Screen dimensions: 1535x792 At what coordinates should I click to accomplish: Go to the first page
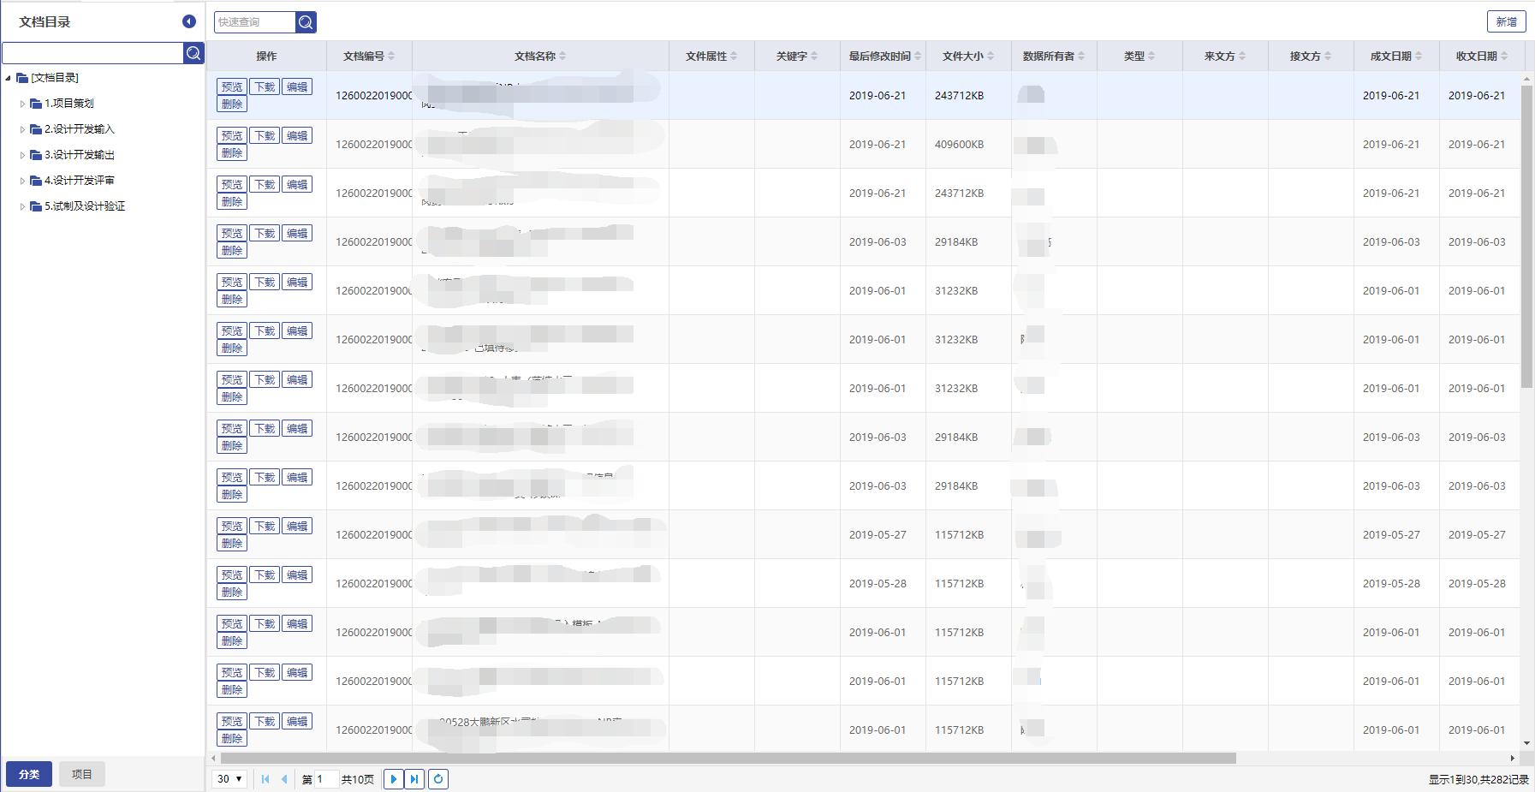pyautogui.click(x=265, y=779)
